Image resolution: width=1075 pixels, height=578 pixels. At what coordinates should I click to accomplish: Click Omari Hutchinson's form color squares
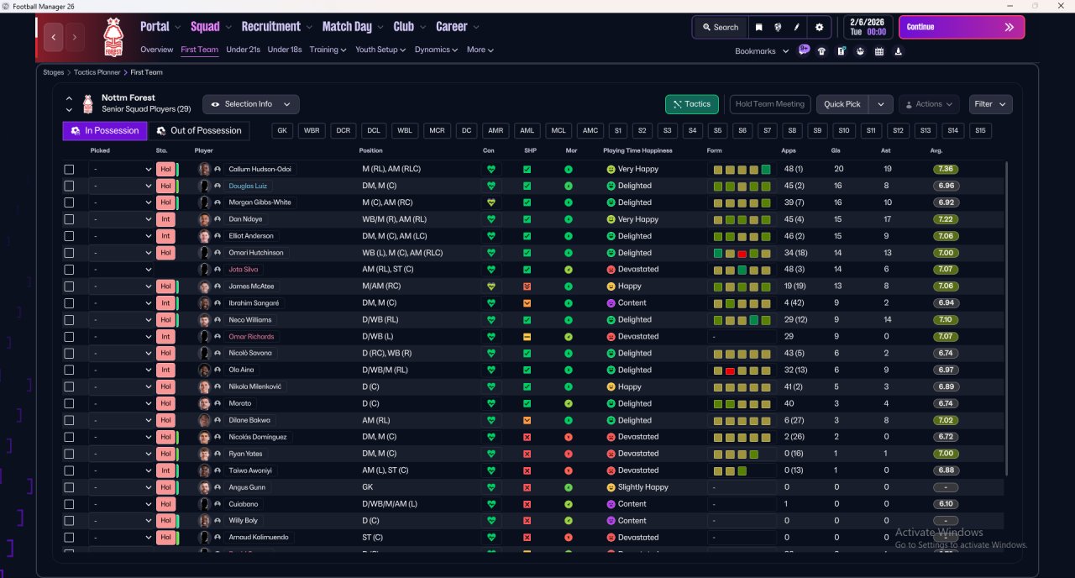tap(742, 253)
